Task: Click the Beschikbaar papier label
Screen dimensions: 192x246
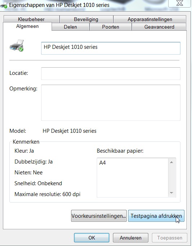Action: pyautogui.click(x=120, y=151)
